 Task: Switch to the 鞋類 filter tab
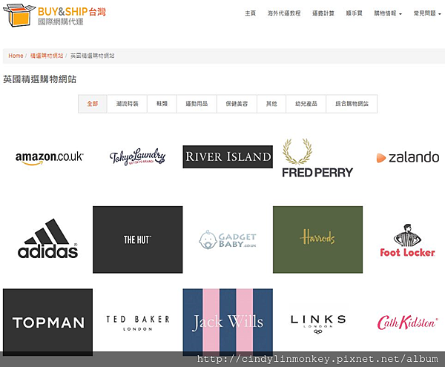click(162, 104)
